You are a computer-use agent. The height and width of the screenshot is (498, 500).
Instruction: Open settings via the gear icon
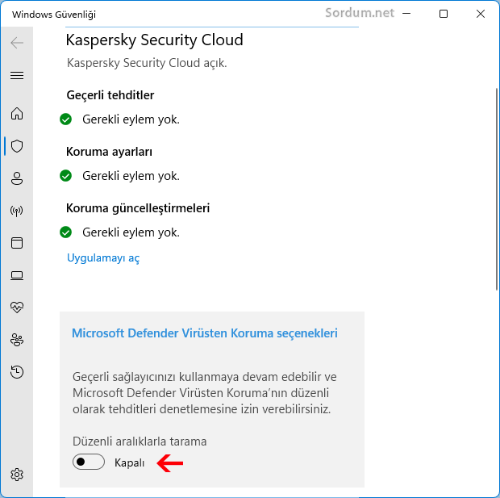(x=17, y=474)
